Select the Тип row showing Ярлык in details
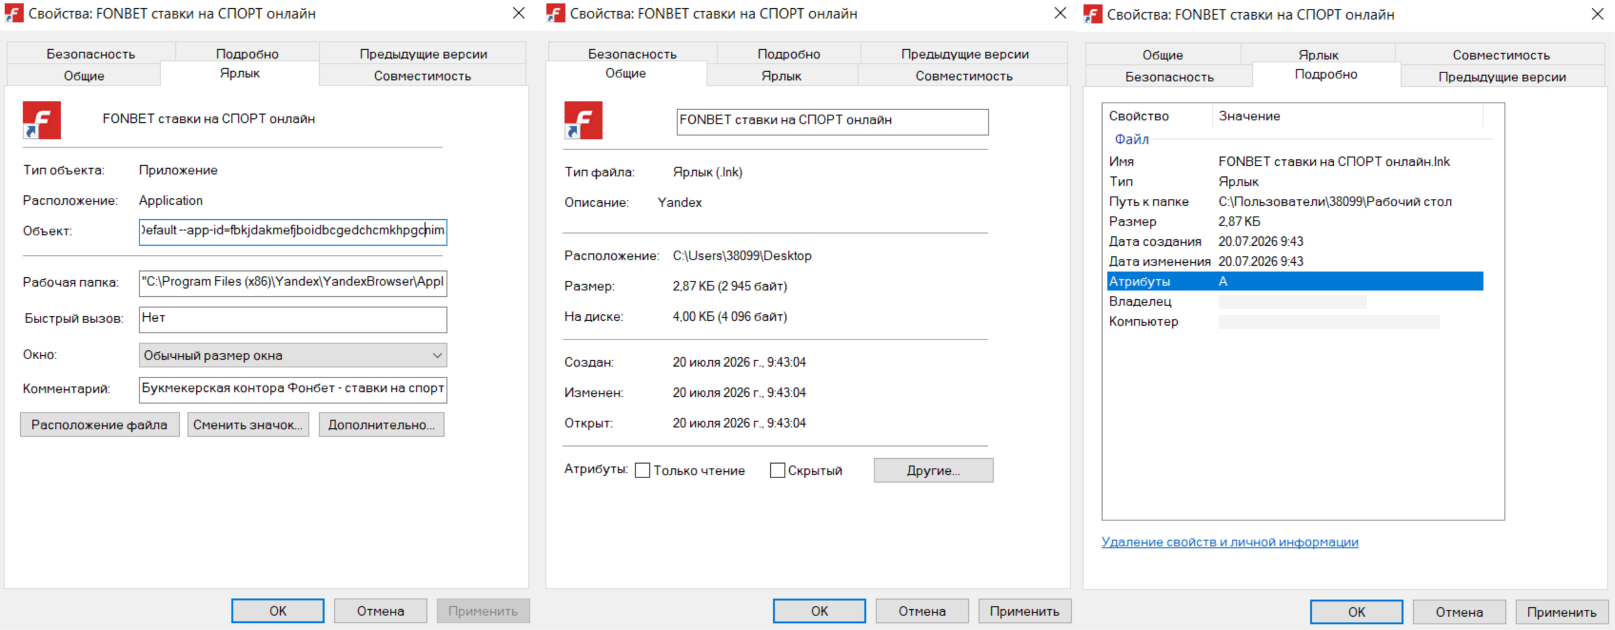 1295,181
